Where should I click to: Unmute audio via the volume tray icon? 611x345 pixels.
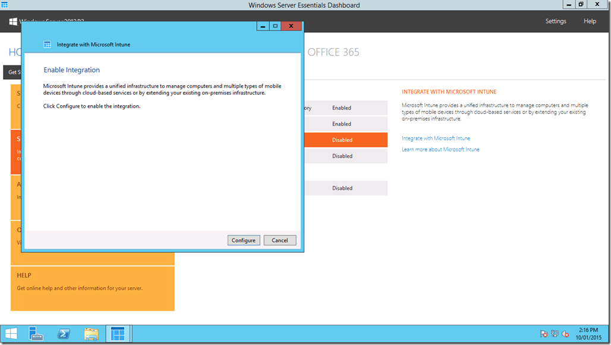(x=565, y=334)
